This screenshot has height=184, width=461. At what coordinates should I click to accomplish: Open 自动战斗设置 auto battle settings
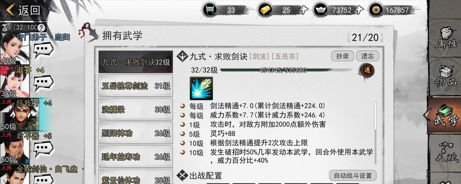(x=353, y=176)
